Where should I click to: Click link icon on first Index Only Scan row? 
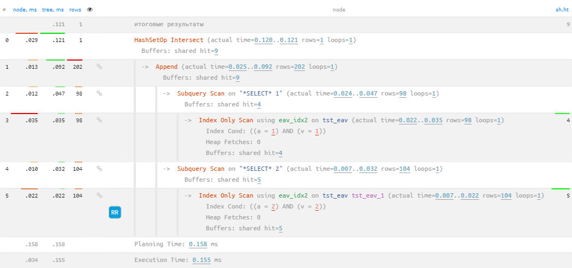click(99, 120)
